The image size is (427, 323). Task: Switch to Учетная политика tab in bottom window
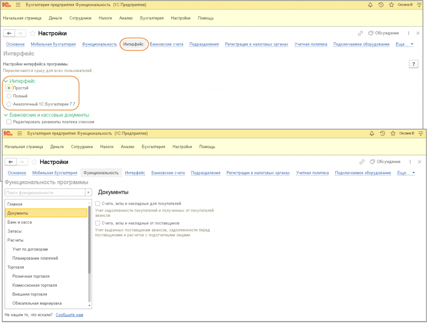click(312, 173)
